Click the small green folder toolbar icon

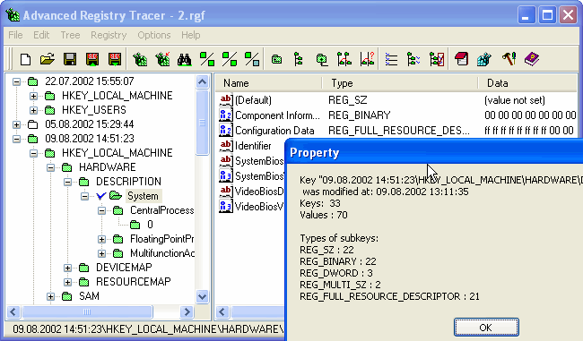click(x=276, y=59)
